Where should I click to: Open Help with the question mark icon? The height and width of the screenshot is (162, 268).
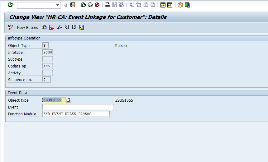point(180,5)
